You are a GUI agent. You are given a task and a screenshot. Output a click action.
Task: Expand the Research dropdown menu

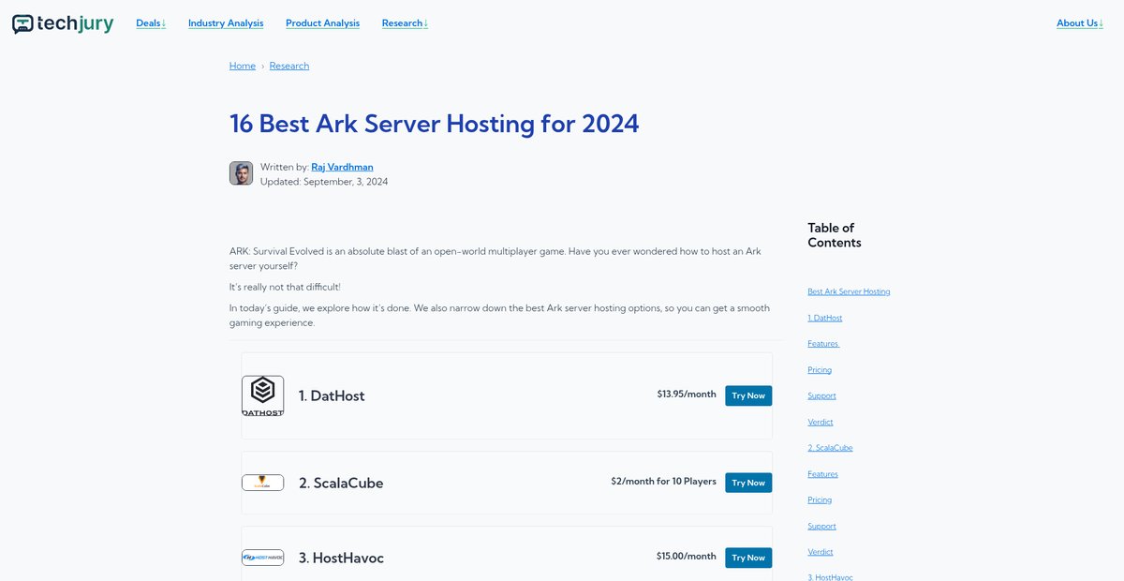coord(405,23)
